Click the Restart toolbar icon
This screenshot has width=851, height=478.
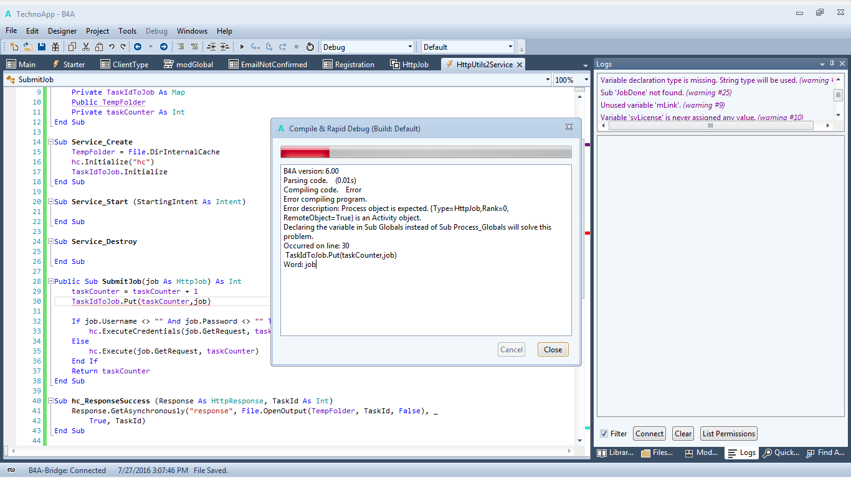(310, 47)
